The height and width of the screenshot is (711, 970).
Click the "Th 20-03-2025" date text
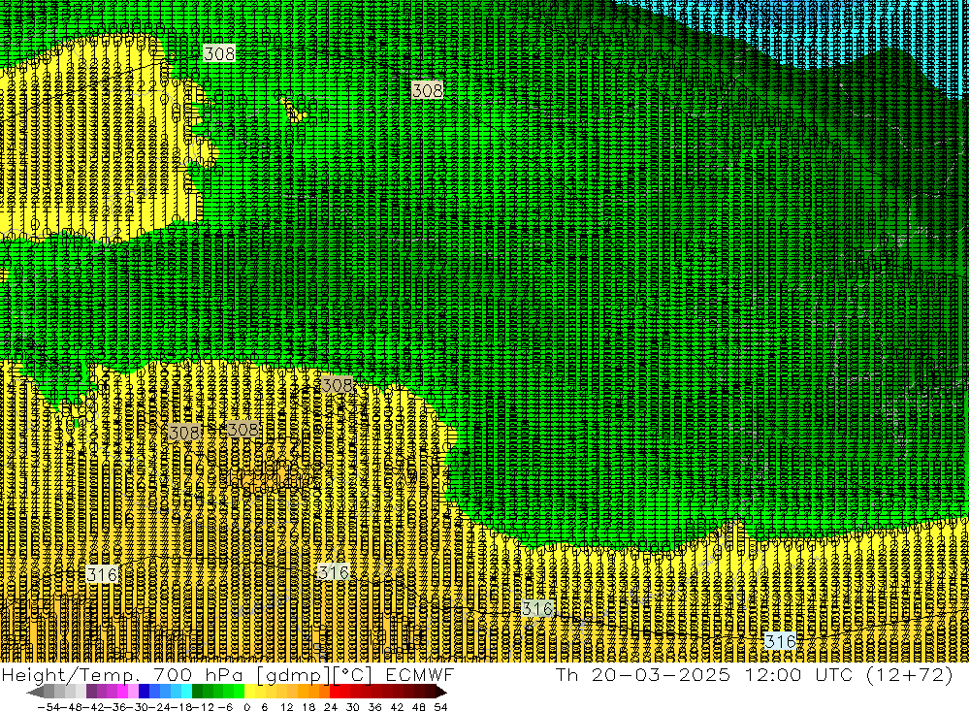point(643,674)
